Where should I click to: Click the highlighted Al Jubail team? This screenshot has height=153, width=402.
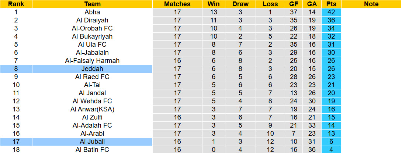pos(92,141)
